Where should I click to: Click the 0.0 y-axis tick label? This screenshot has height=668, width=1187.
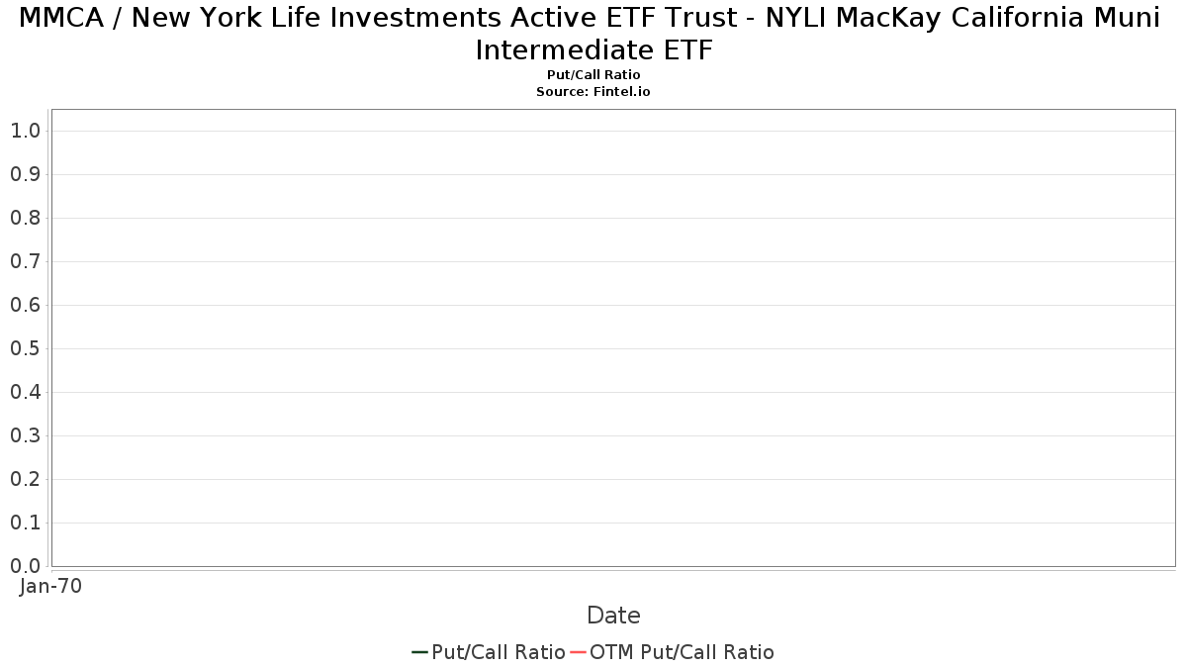coord(25,566)
